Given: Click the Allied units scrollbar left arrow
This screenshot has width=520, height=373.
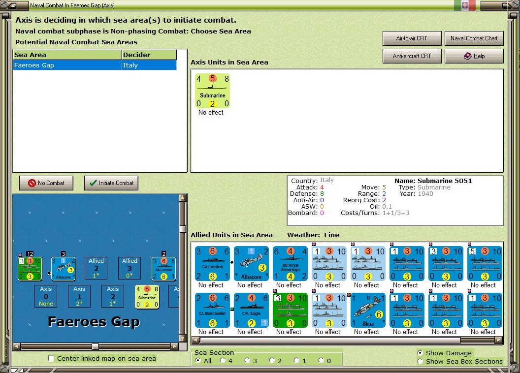Looking at the screenshot, I should (195, 340).
